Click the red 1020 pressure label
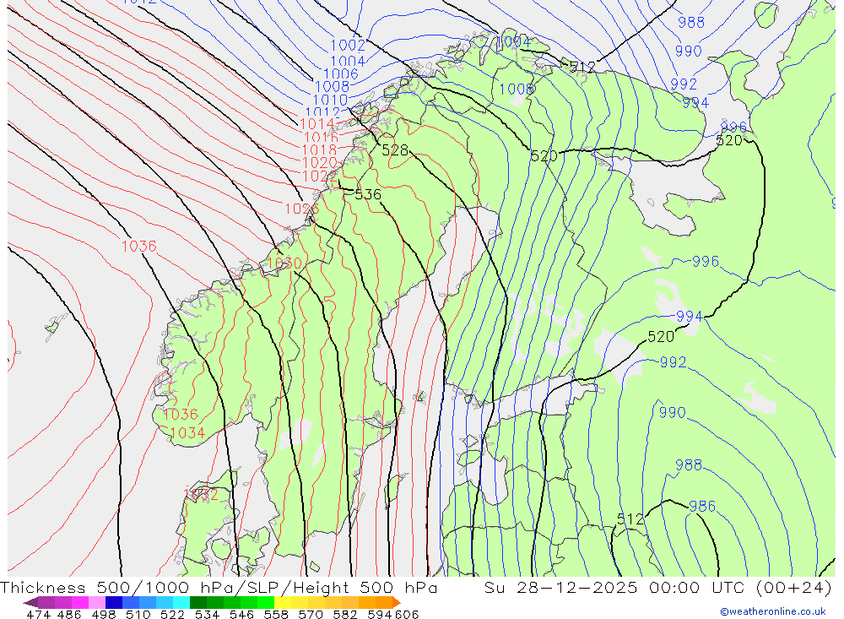844x619 pixels. 320,162
